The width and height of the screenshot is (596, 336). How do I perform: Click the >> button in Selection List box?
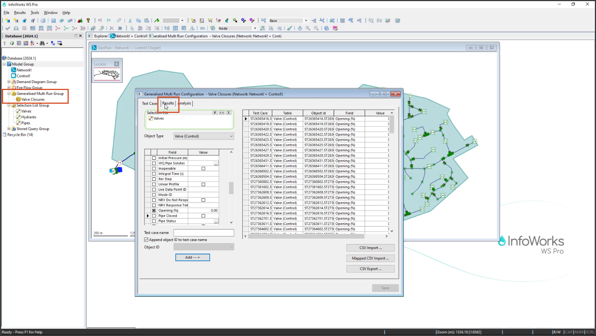[x=221, y=113]
